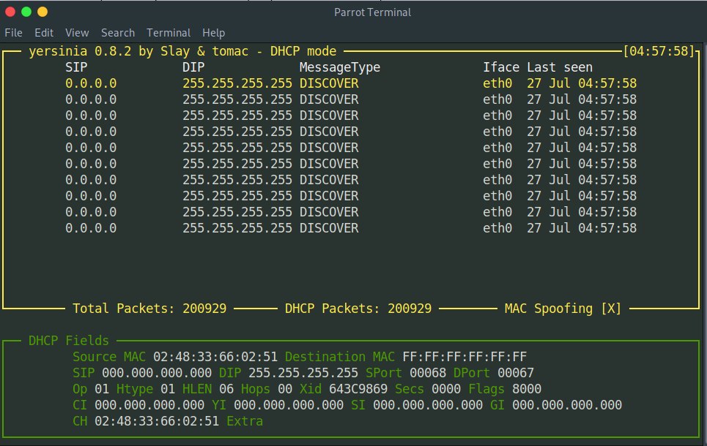Open the Help menu
The width and height of the screenshot is (707, 446).
pos(214,33)
